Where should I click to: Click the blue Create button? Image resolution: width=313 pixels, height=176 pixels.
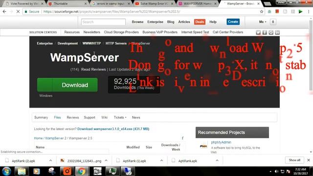coord(233,22)
